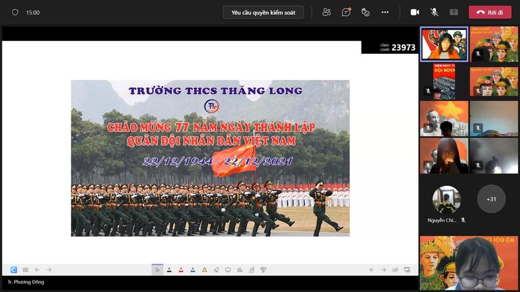520x292 pixels.
Task: Toggle the hide annotations eye icon
Action: (395, 270)
